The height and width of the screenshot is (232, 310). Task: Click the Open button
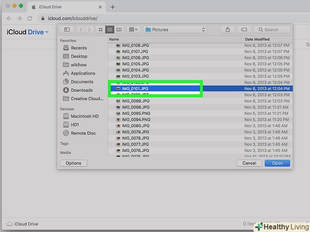click(277, 163)
